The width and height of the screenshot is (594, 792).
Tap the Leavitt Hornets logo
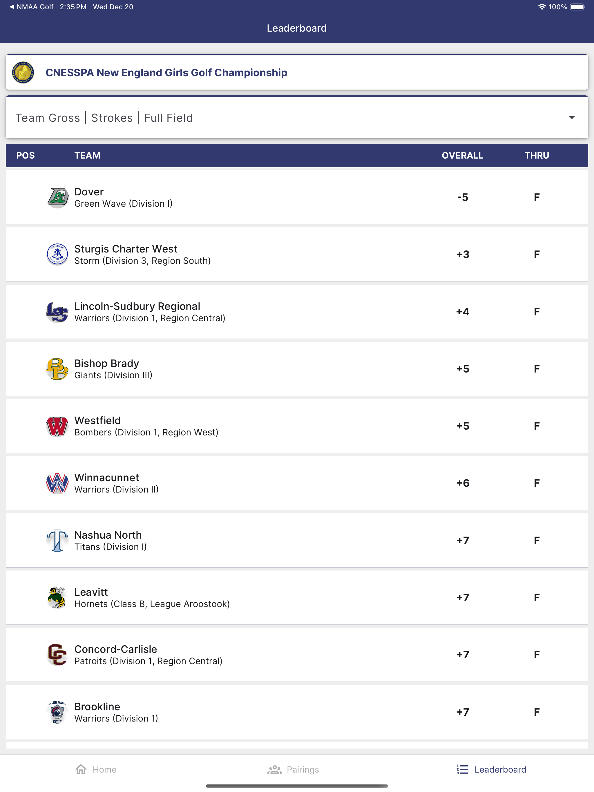tap(57, 597)
